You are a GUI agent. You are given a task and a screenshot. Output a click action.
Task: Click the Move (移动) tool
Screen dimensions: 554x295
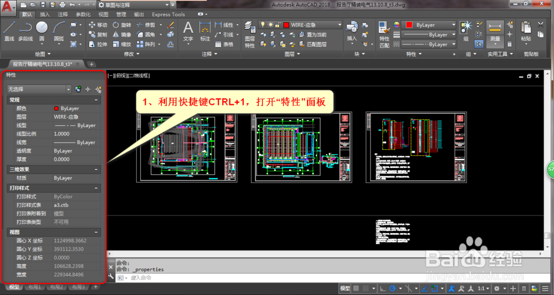98,25
